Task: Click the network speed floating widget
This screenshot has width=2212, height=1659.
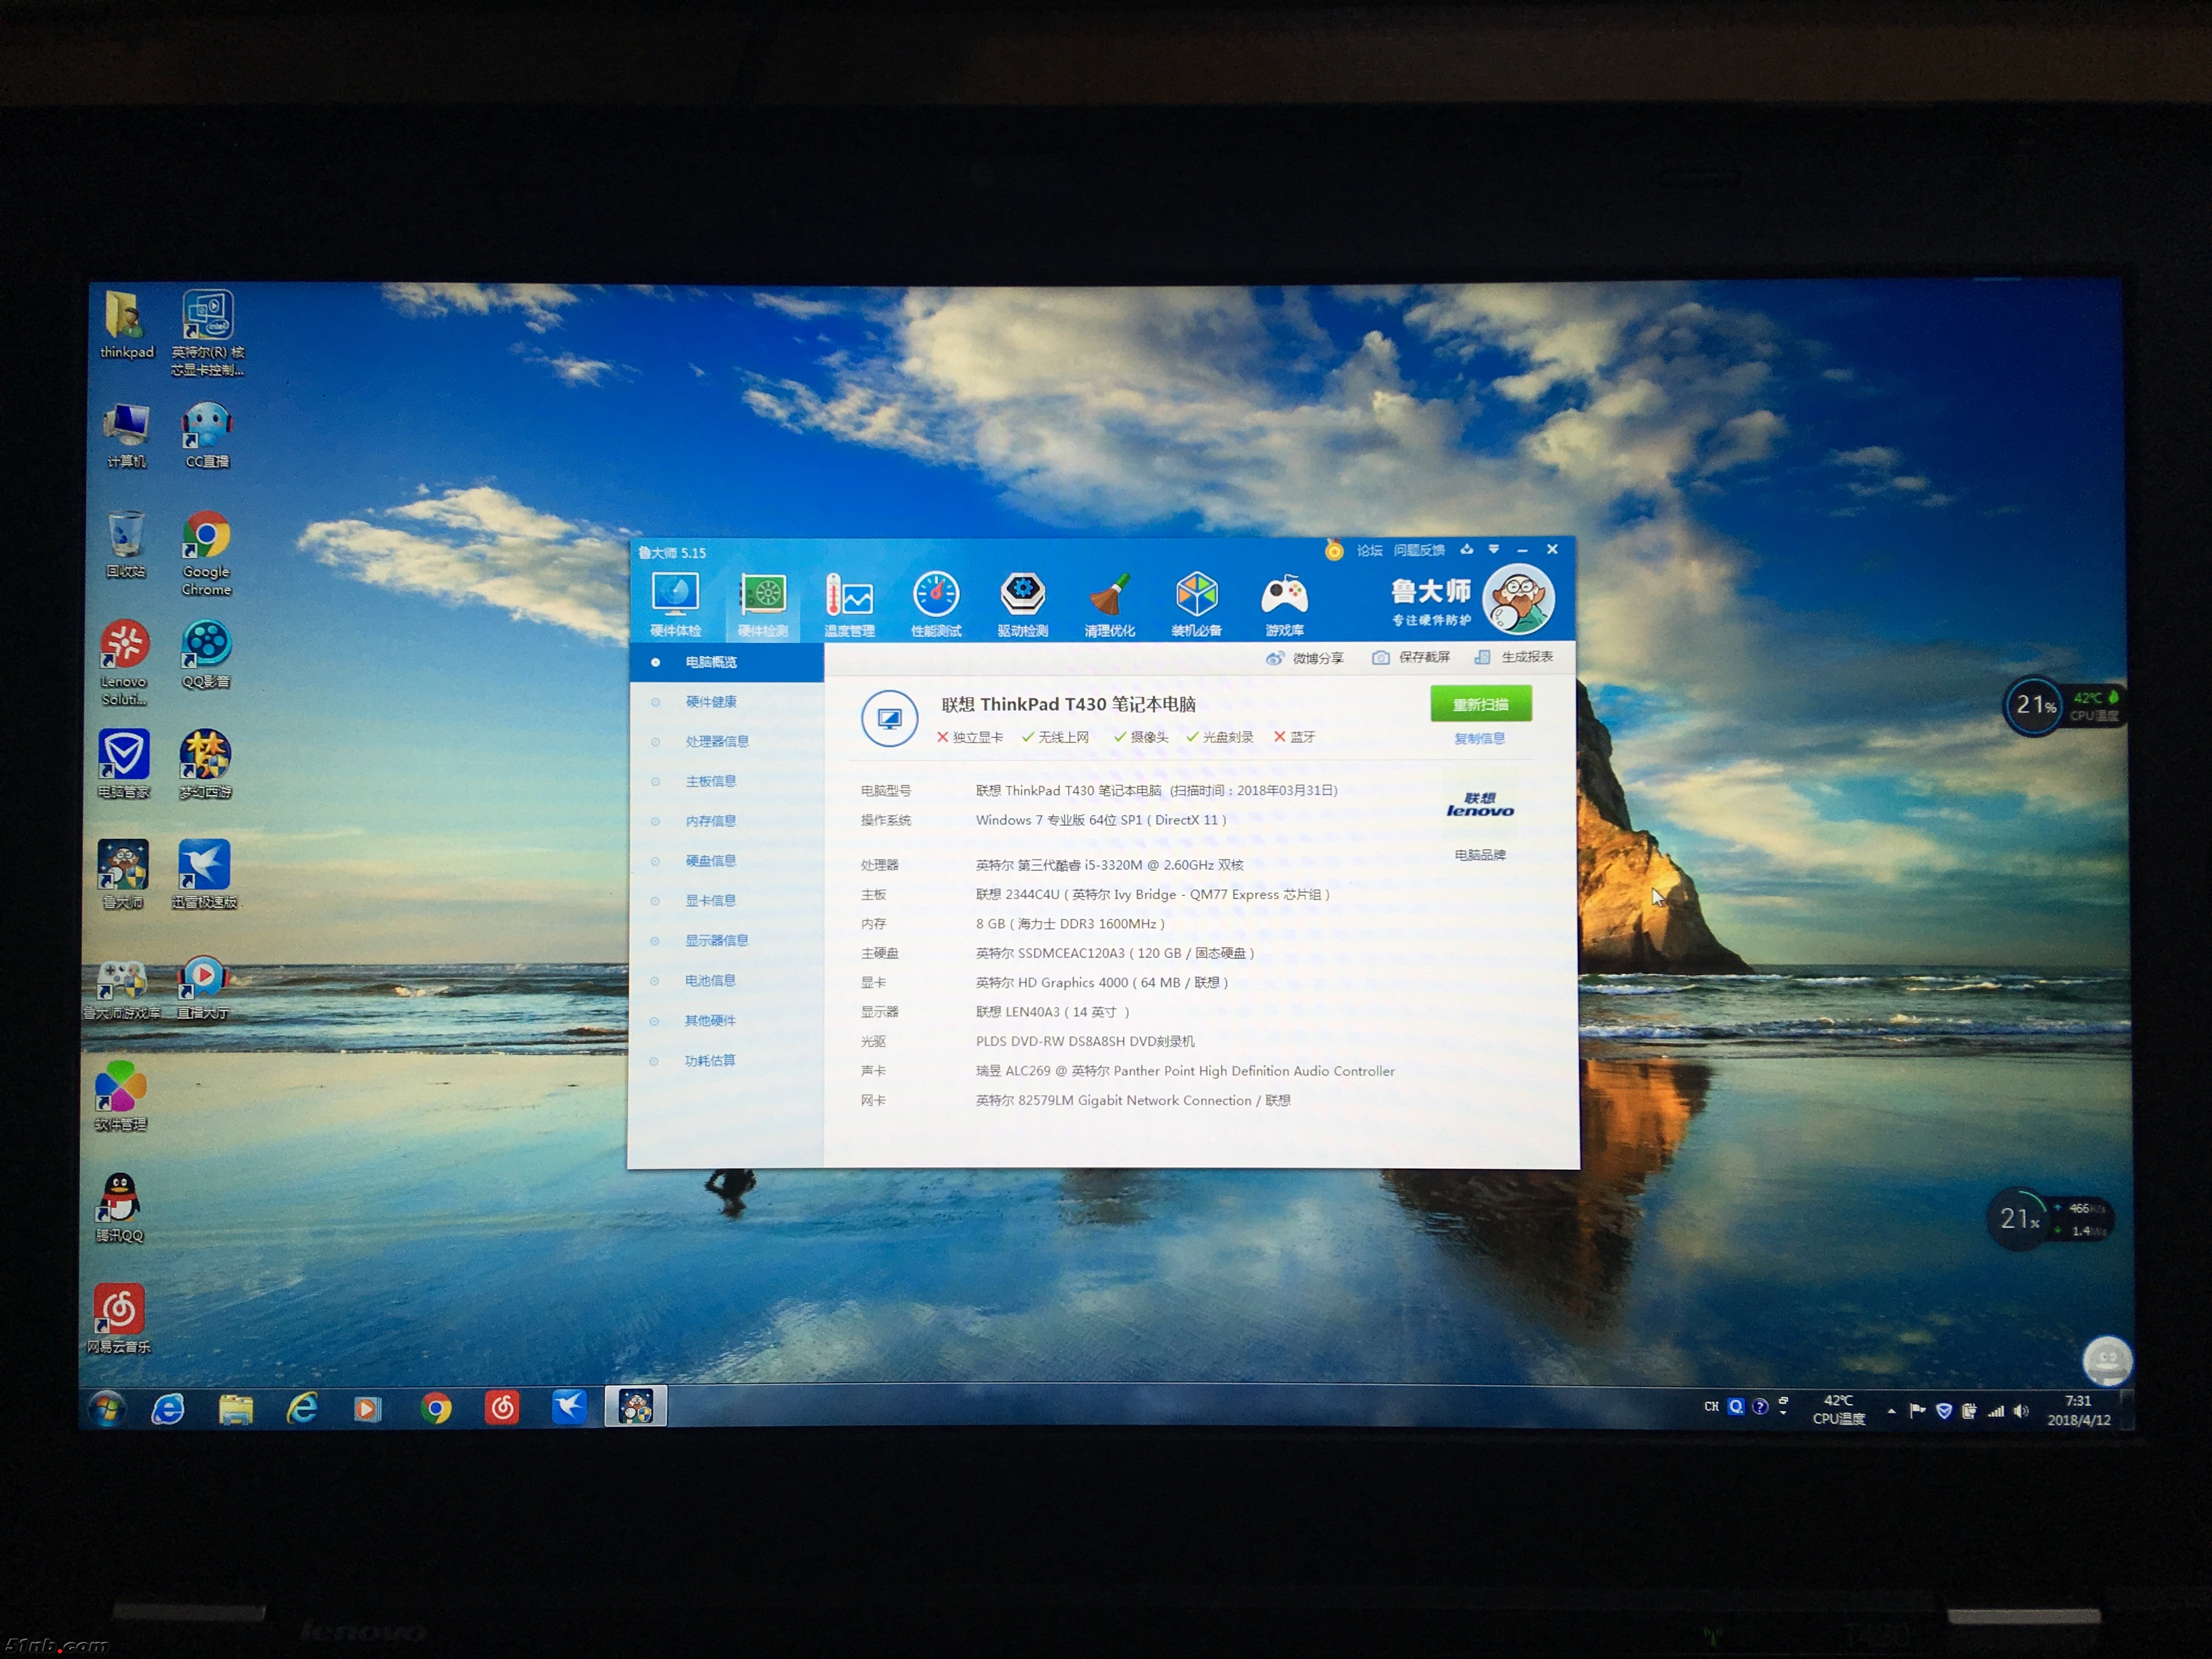Action: [x=2050, y=1219]
